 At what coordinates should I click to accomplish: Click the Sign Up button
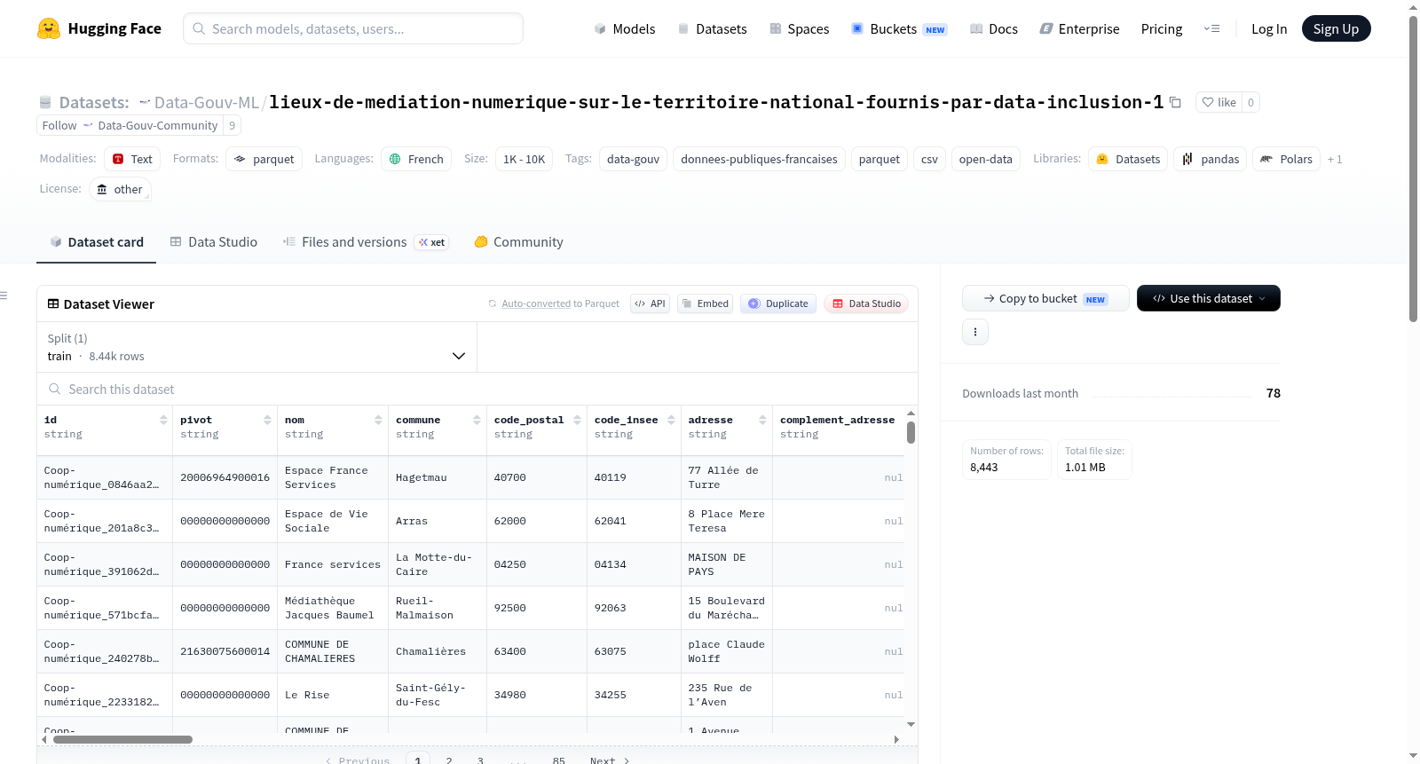(x=1336, y=29)
